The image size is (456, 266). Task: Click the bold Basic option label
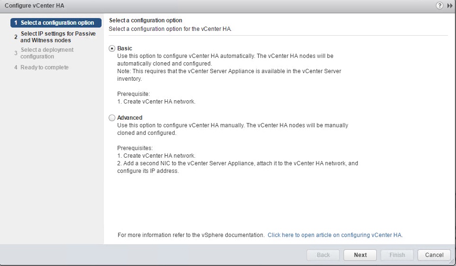coord(125,48)
